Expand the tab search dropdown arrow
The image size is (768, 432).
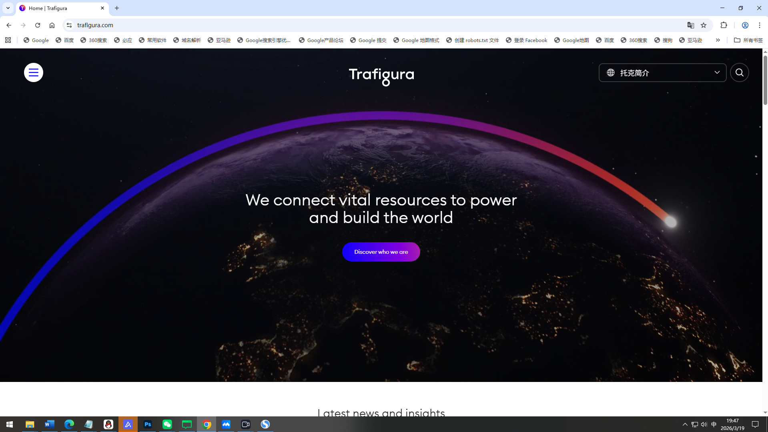pyautogui.click(x=8, y=8)
